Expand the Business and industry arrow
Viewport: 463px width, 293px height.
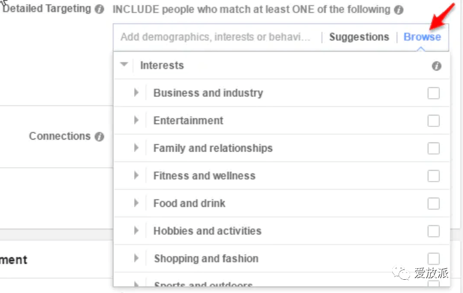pyautogui.click(x=136, y=92)
